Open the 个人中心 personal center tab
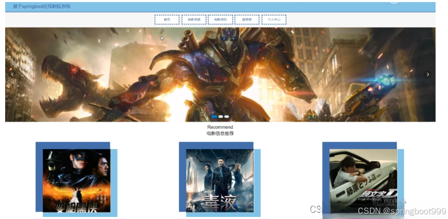 [273, 20]
